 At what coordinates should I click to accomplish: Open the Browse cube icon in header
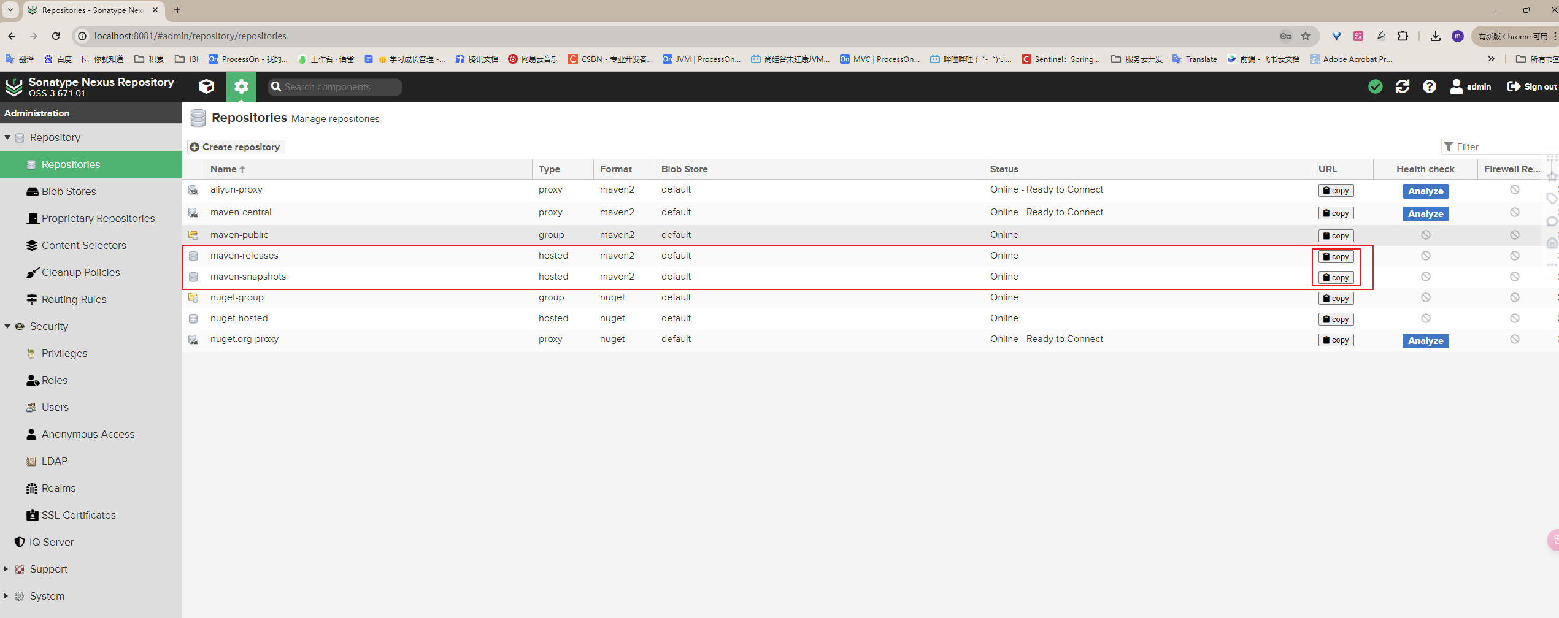click(x=207, y=86)
